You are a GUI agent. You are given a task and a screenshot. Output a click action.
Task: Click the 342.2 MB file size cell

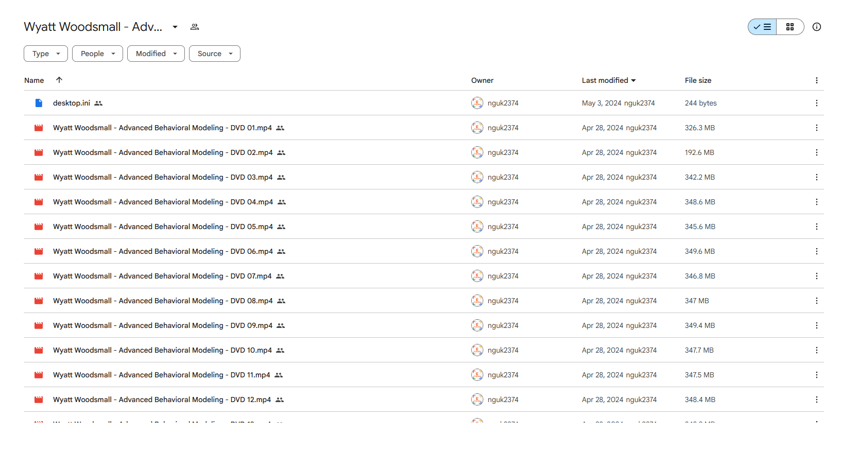pyautogui.click(x=700, y=177)
